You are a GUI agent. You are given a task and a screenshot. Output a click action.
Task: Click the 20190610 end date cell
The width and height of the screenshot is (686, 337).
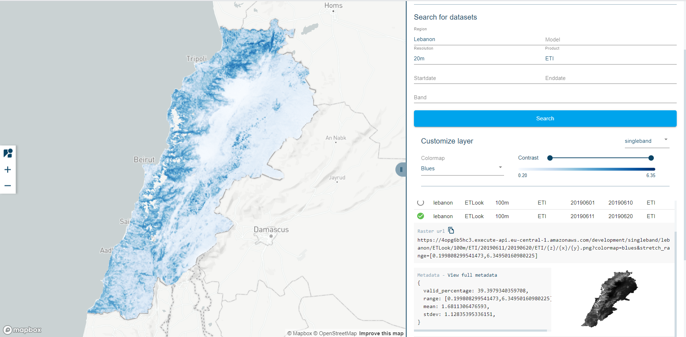tap(621, 203)
